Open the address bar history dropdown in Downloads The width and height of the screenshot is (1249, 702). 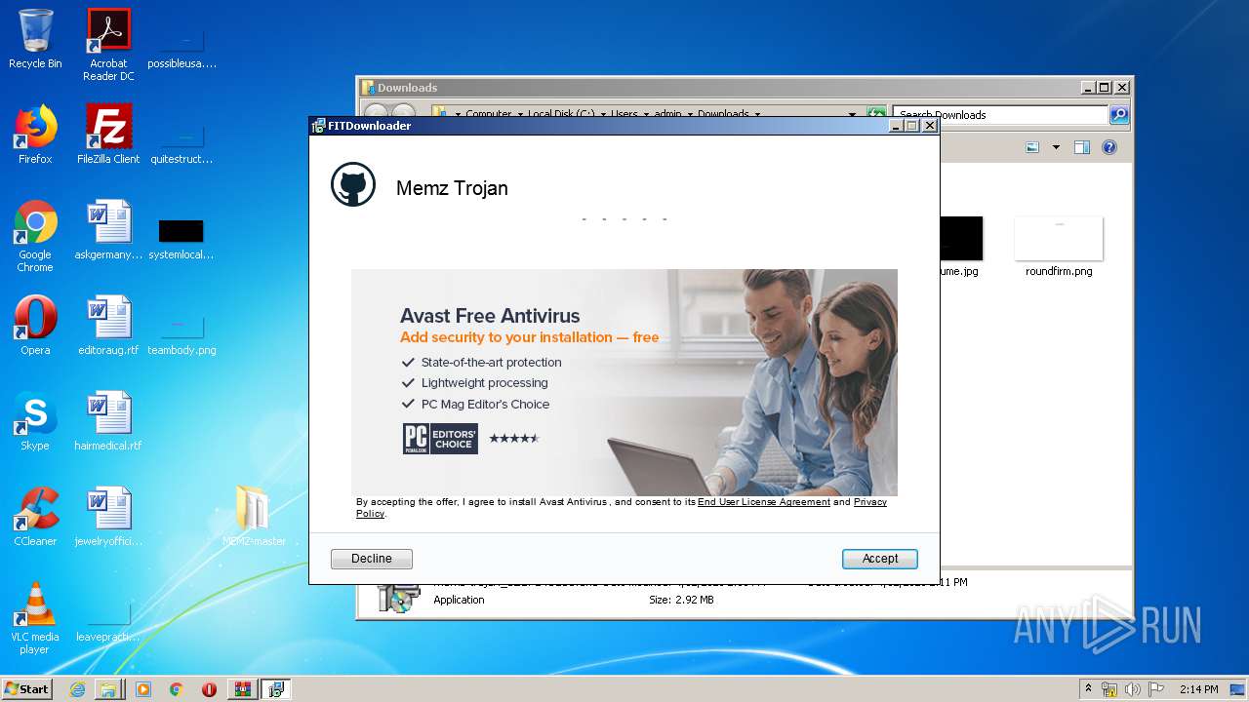(852, 114)
